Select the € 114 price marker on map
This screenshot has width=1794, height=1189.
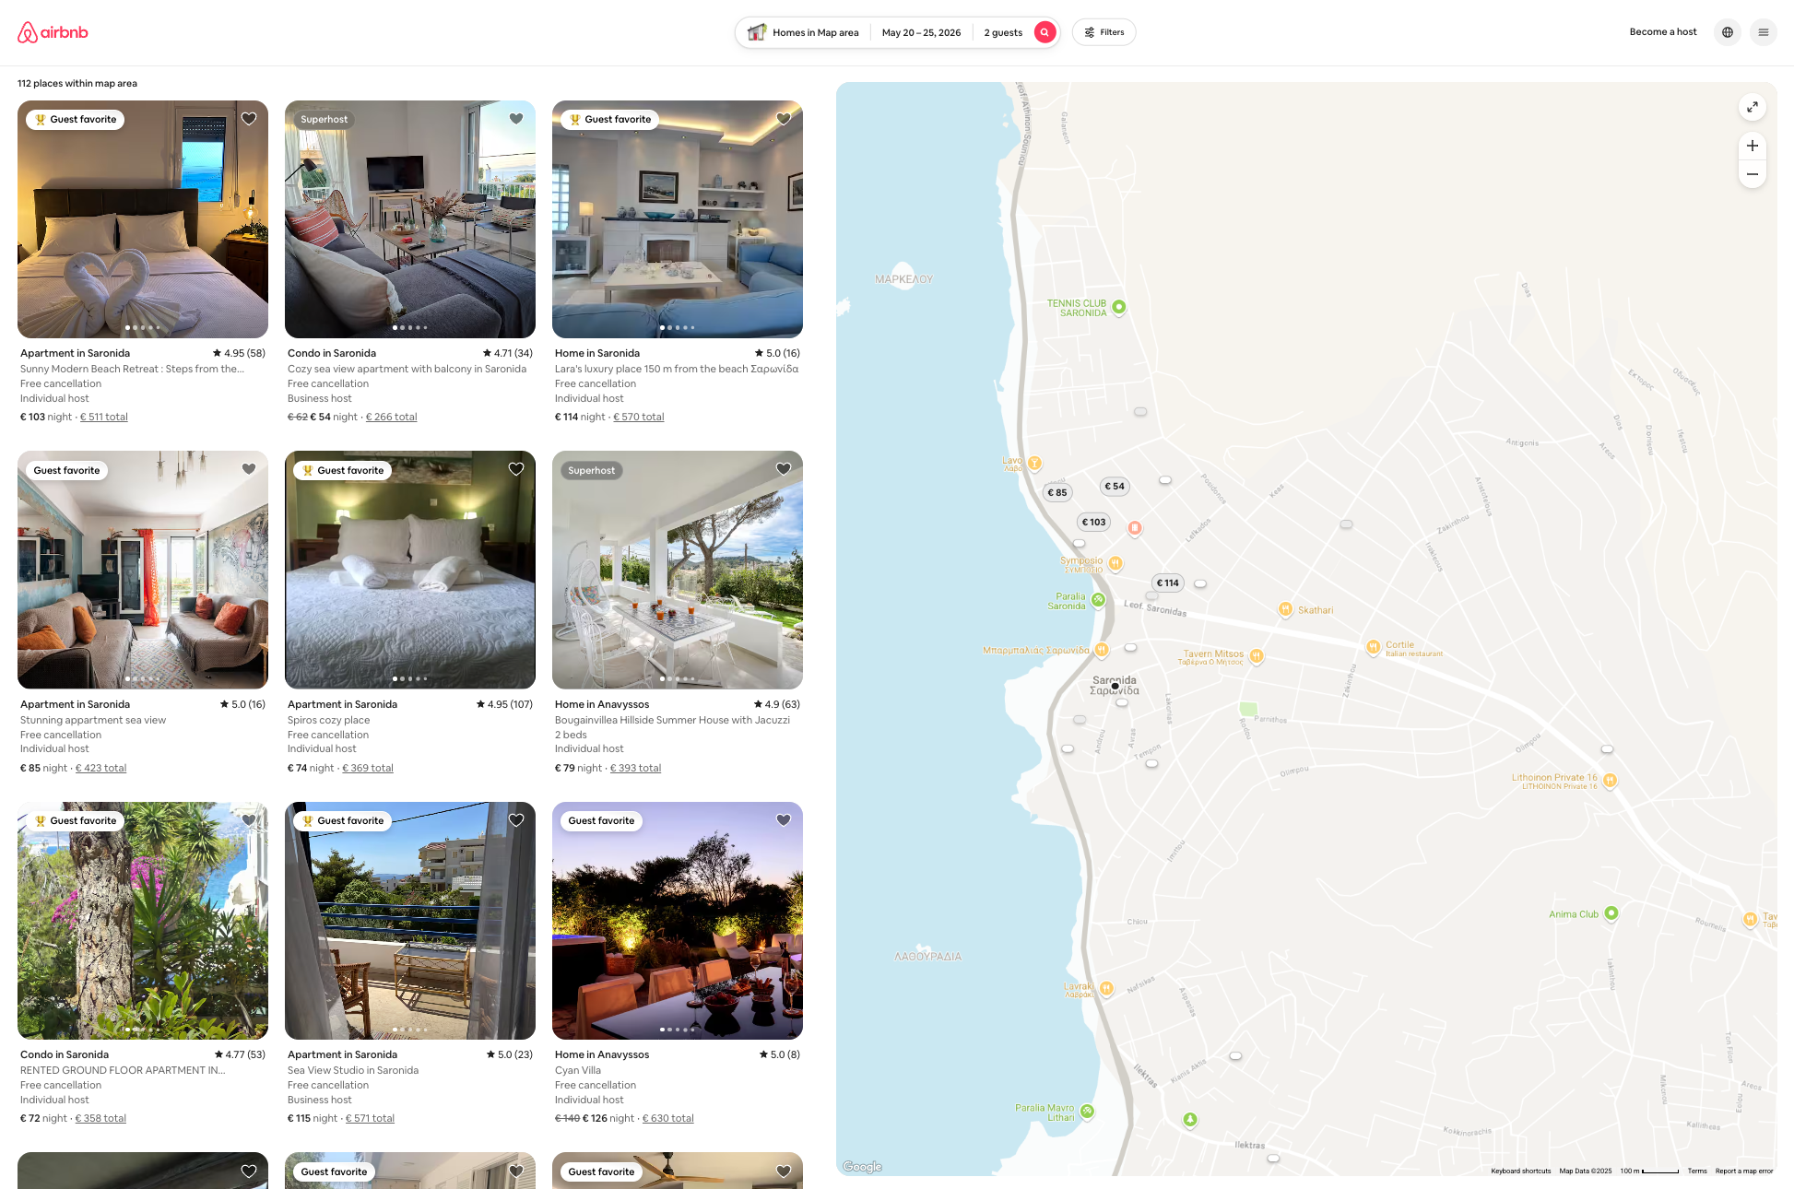pos(1167,583)
